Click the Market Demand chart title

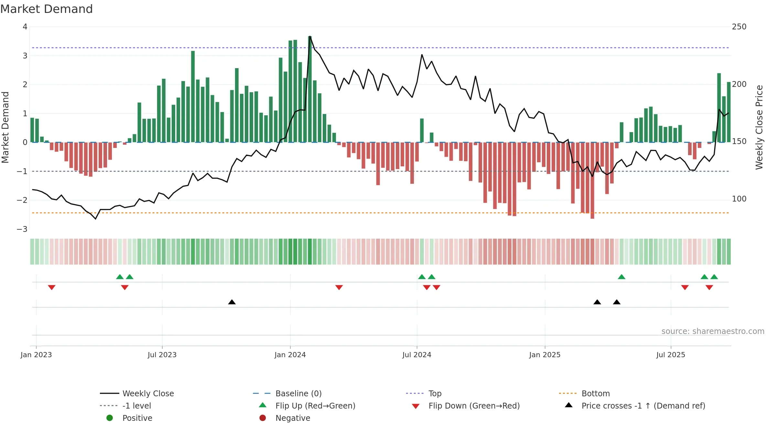[47, 9]
